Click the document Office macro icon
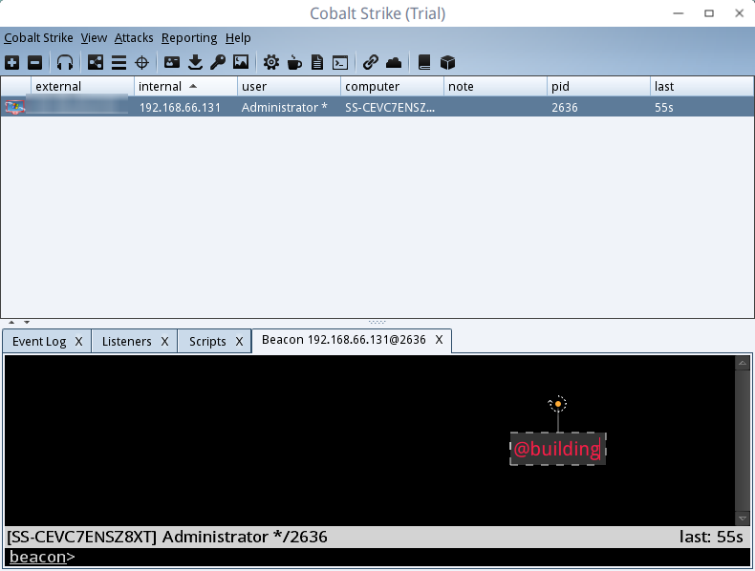Viewport: 755px width, 571px height. point(317,62)
